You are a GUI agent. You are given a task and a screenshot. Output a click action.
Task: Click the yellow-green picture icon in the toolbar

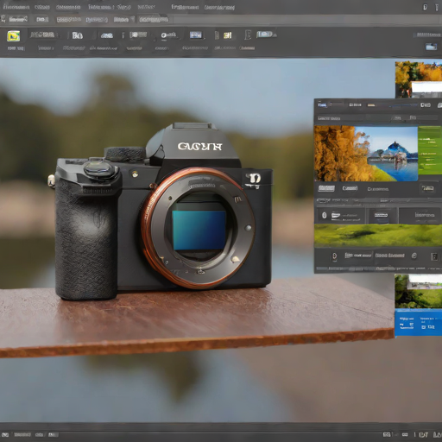13,36
